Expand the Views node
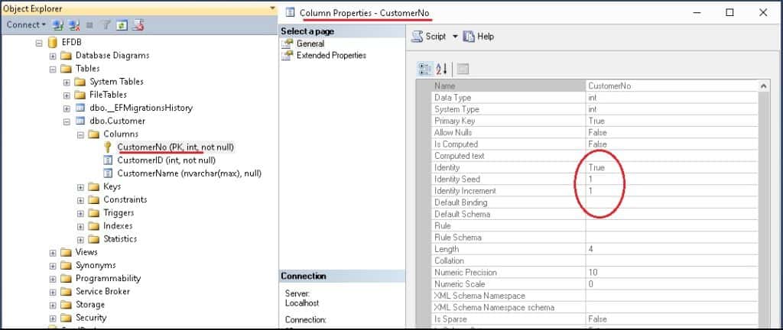This screenshot has height=330, width=783. pyautogui.click(x=53, y=252)
